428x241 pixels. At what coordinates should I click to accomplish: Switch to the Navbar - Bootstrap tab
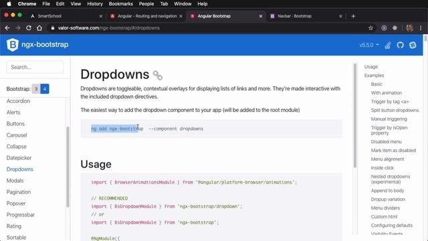pos(306,16)
